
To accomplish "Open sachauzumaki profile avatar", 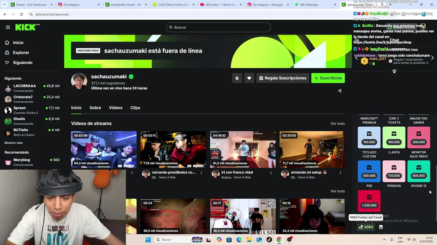I will tap(79, 81).
